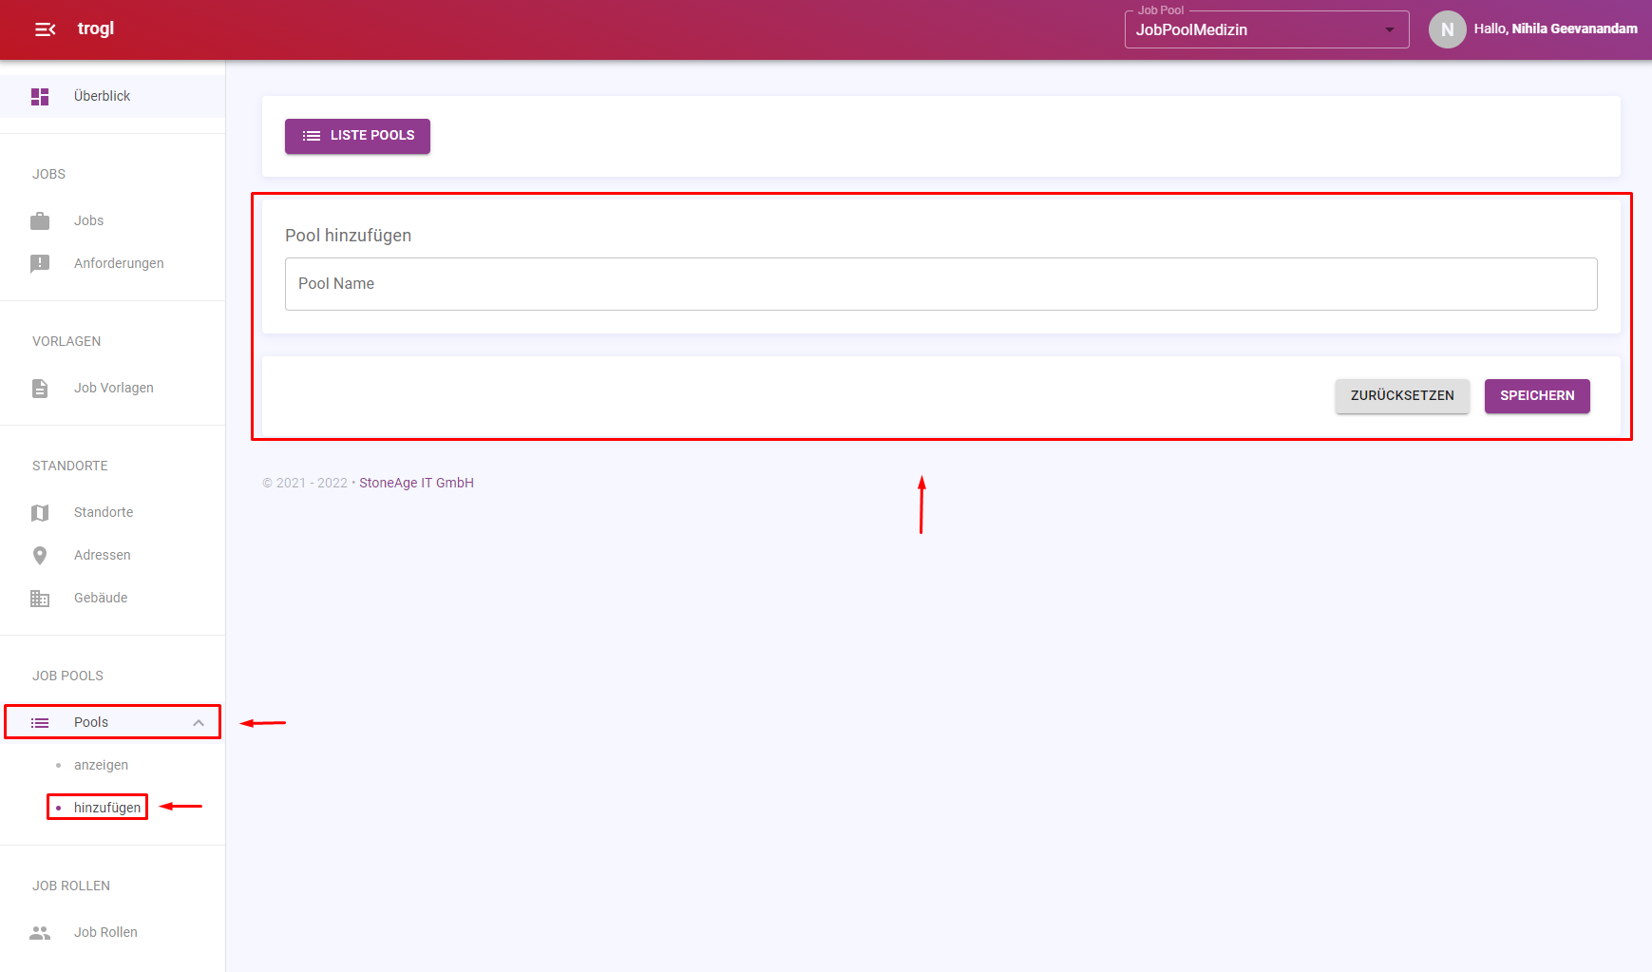
Task: Click the Adressen location pin icon
Action: point(40,556)
